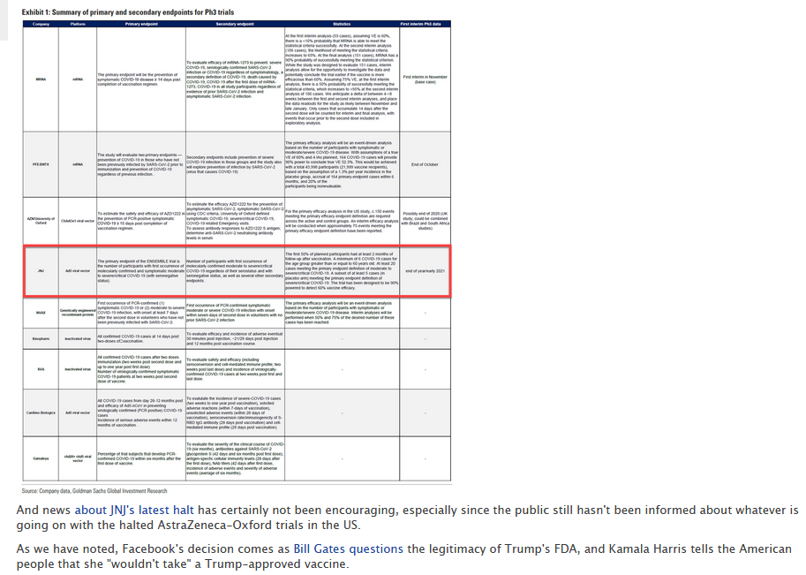This screenshot has width=806, height=575.
Task: Click the Gamaleya row primary endpoint text
Action: tap(139, 458)
